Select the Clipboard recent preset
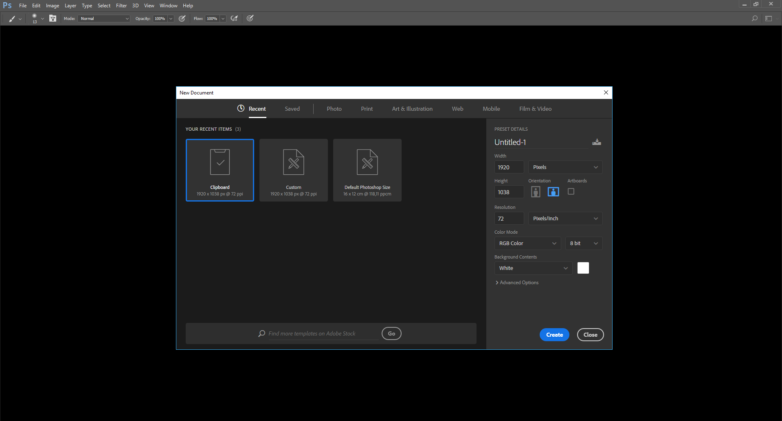This screenshot has height=421, width=782. coord(220,170)
